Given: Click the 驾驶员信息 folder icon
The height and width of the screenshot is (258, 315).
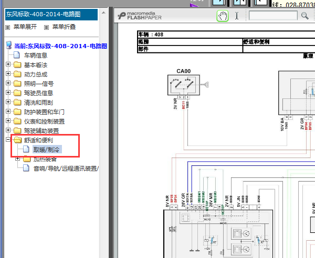Looking at the screenshot, I should 17,93.
